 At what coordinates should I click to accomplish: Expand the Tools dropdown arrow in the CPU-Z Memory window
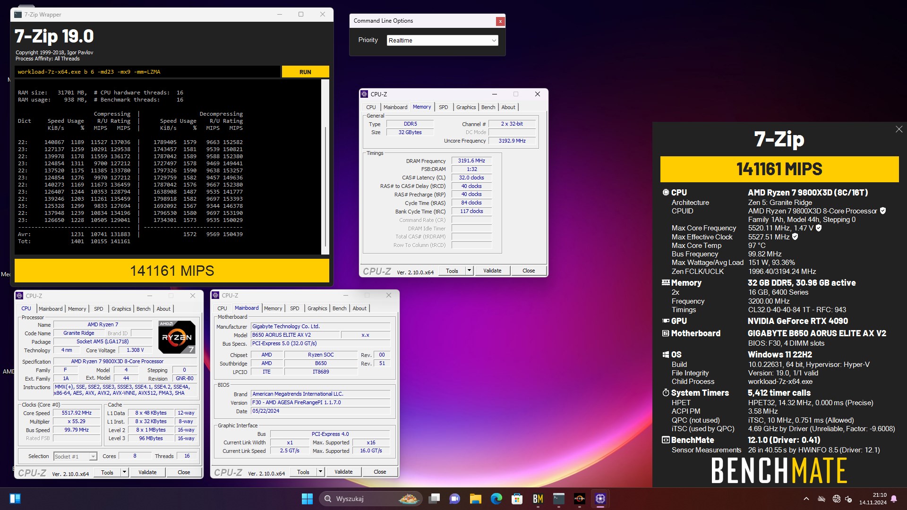pos(469,271)
